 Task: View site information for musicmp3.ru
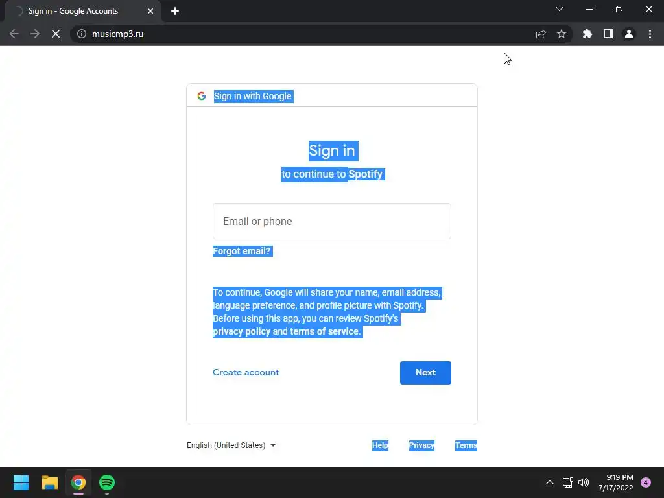82,34
